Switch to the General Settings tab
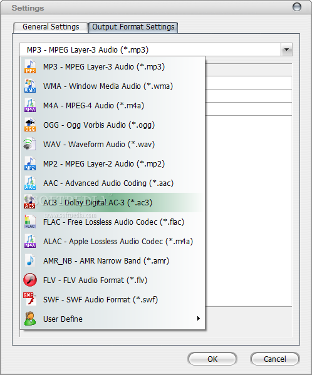The width and height of the screenshot is (312, 375). pyautogui.click(x=51, y=27)
